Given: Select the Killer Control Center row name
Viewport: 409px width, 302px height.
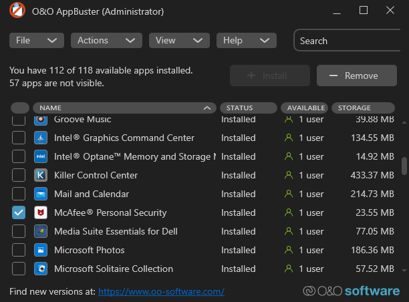Looking at the screenshot, I should [x=96, y=175].
